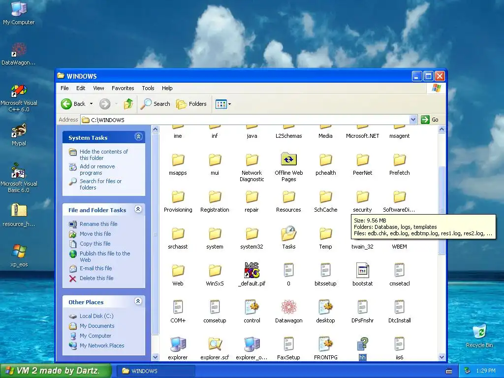Go to My Documents in Other Places

coord(97,326)
